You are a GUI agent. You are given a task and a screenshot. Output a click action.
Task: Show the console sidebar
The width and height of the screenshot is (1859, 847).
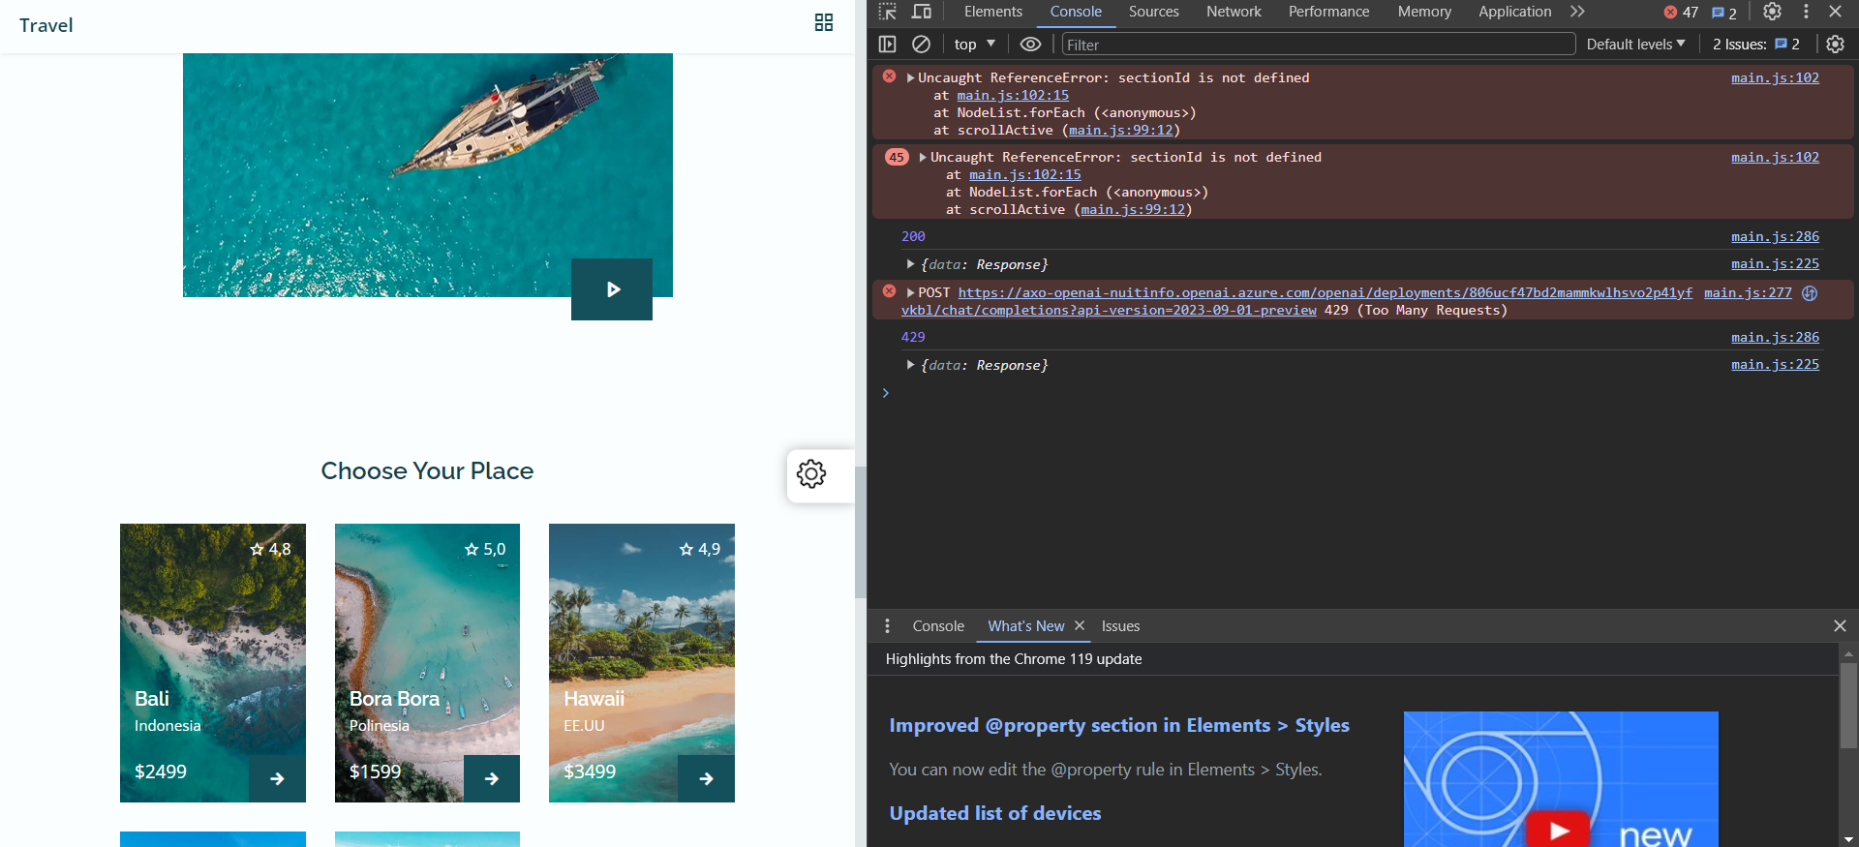click(887, 44)
